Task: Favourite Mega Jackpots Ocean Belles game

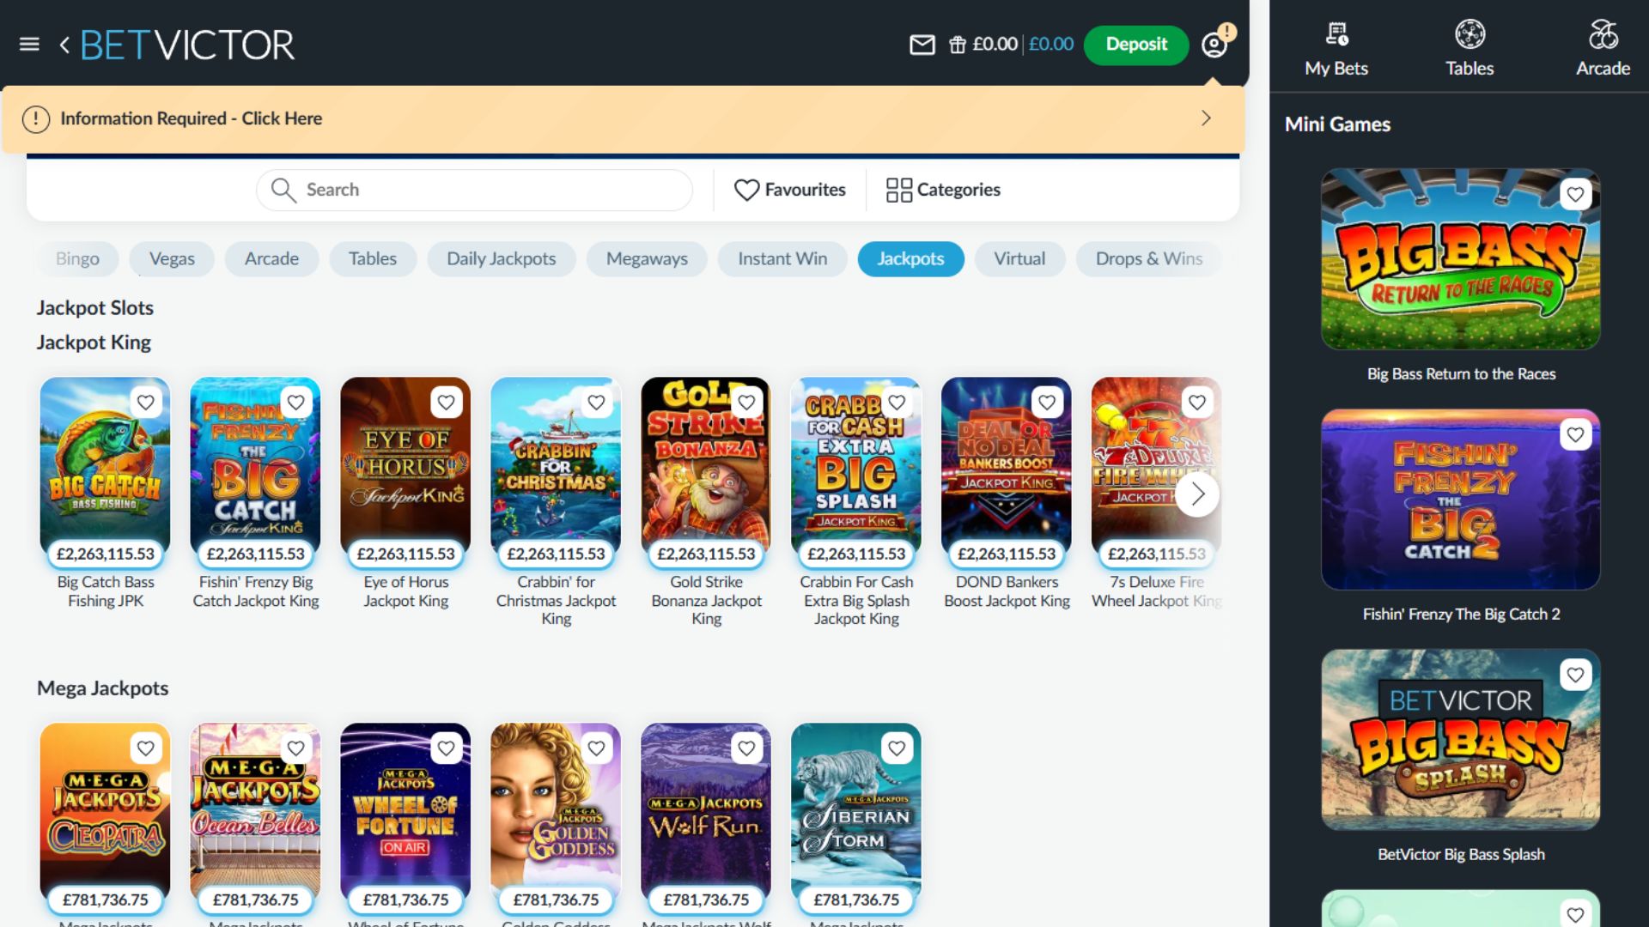Action: 296,748
